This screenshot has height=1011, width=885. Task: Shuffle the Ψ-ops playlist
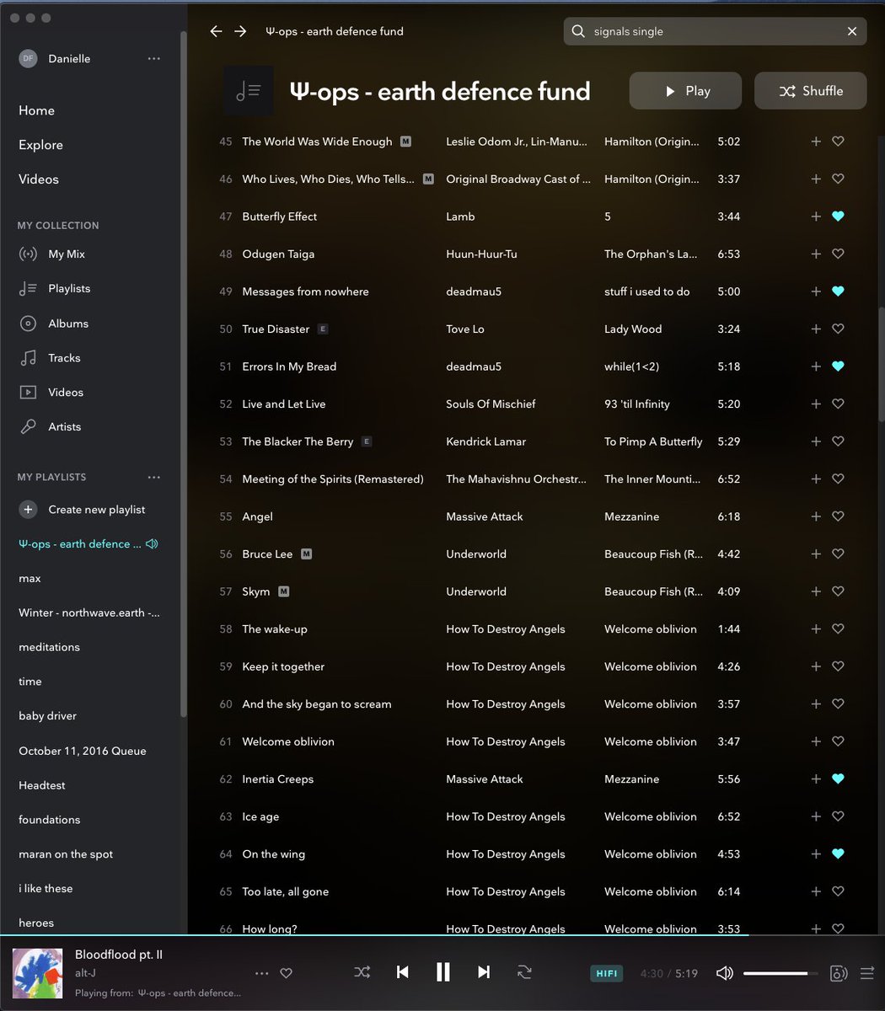click(810, 91)
